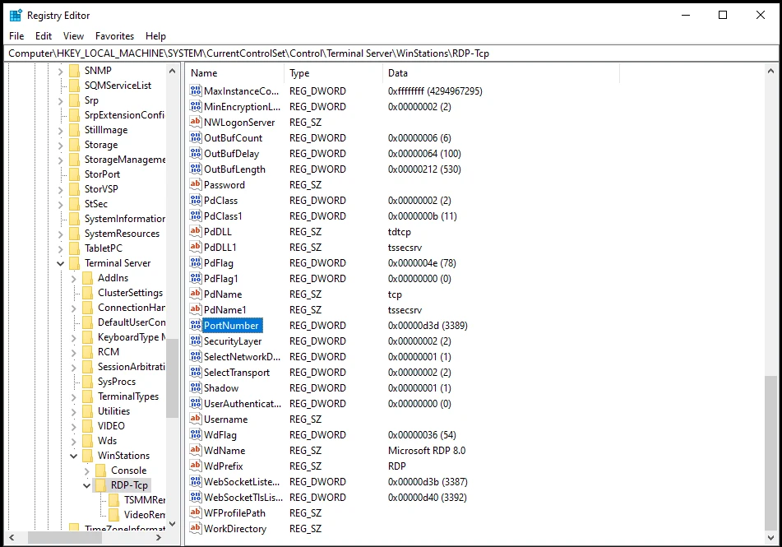Sort values by the Name column header
Screen dimensions: 782x547
click(x=234, y=73)
